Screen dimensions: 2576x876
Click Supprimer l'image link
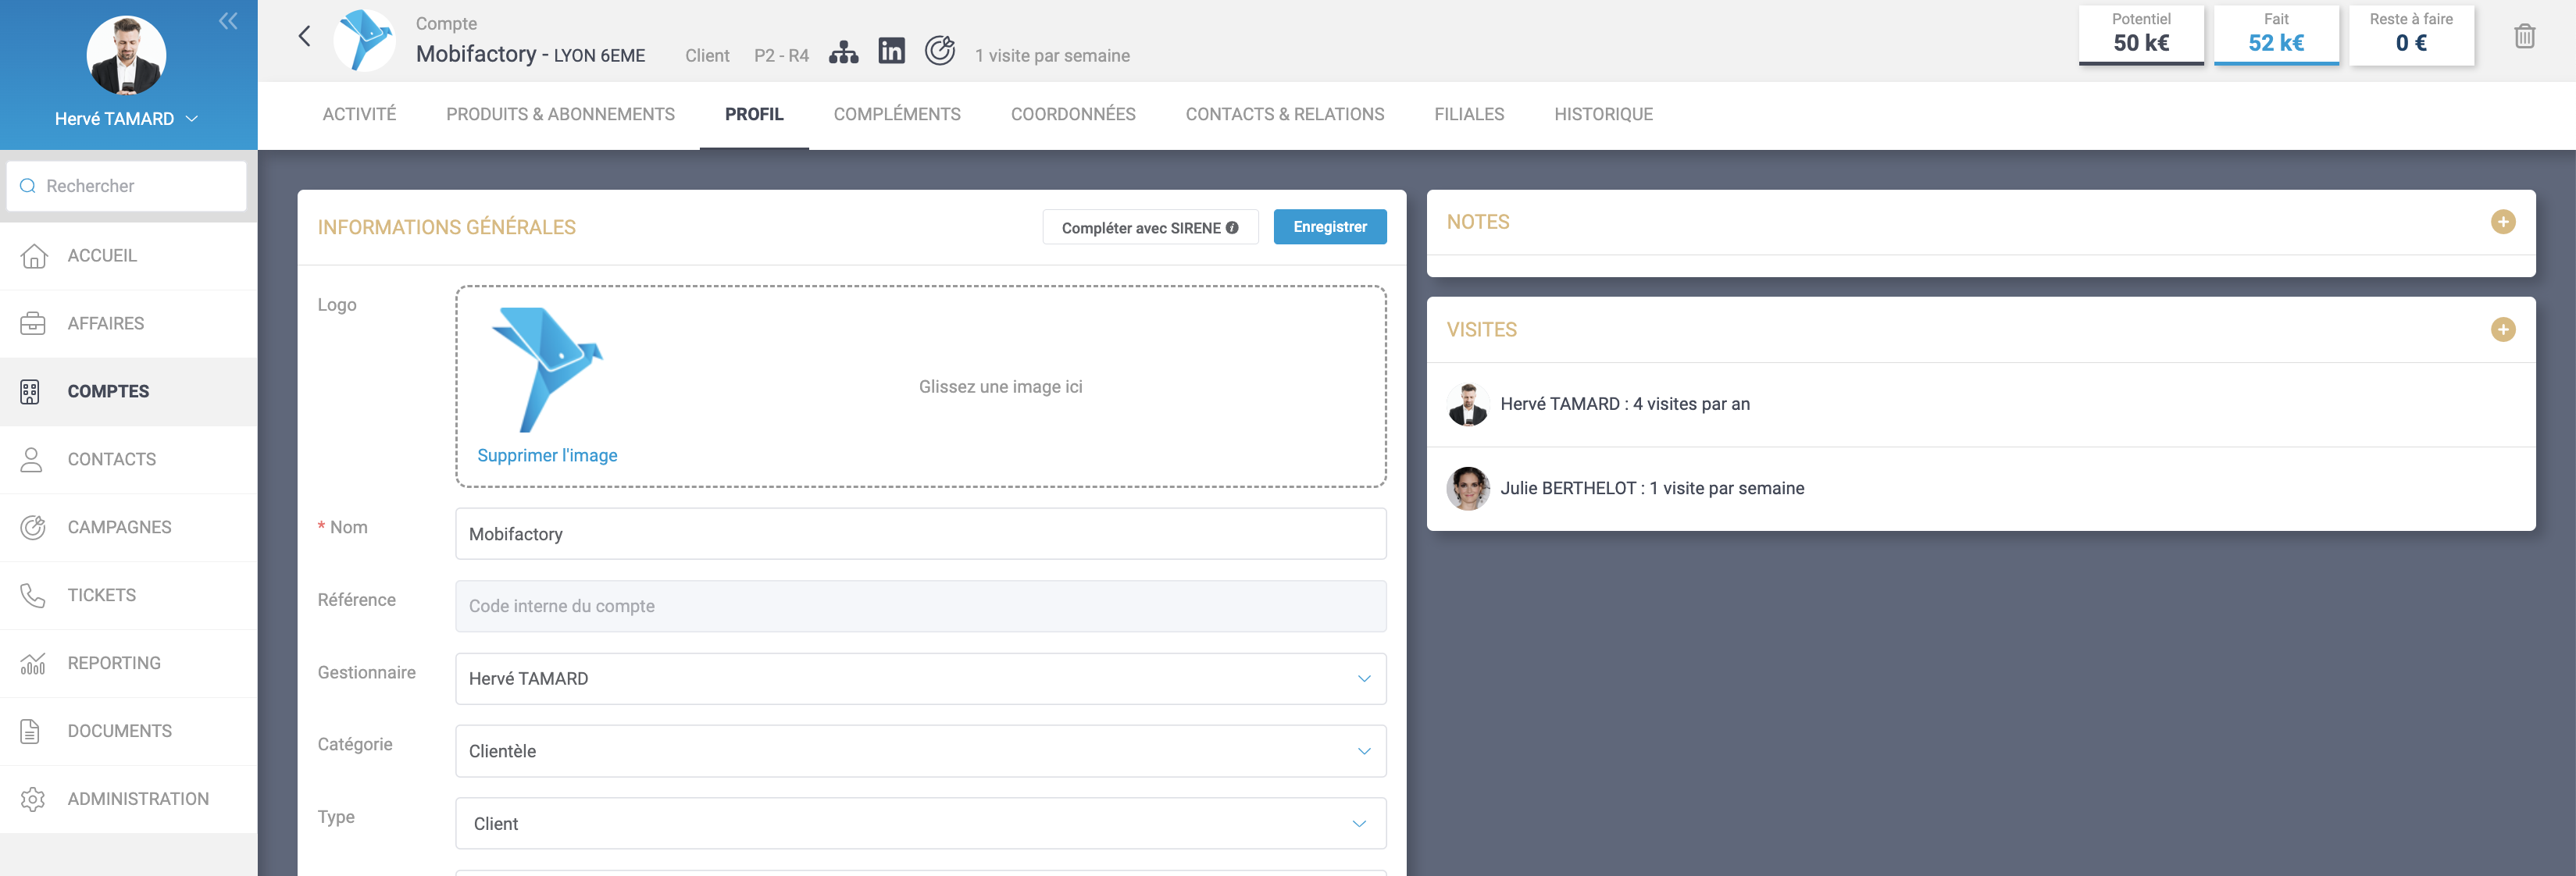coord(547,456)
